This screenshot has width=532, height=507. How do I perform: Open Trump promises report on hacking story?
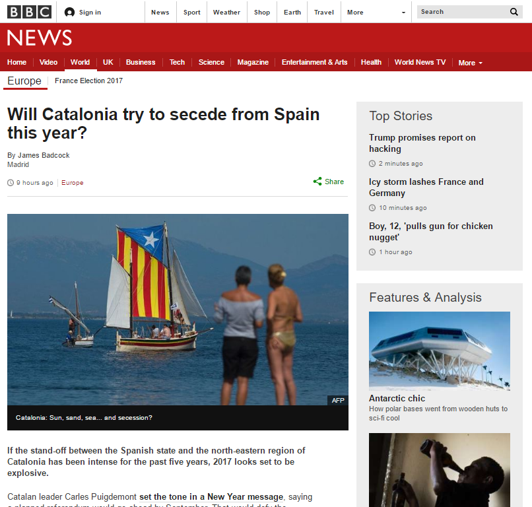[422, 143]
